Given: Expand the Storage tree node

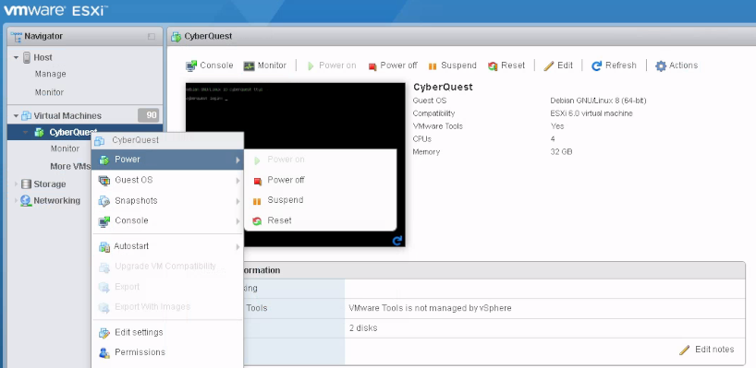Looking at the screenshot, I should (16, 184).
